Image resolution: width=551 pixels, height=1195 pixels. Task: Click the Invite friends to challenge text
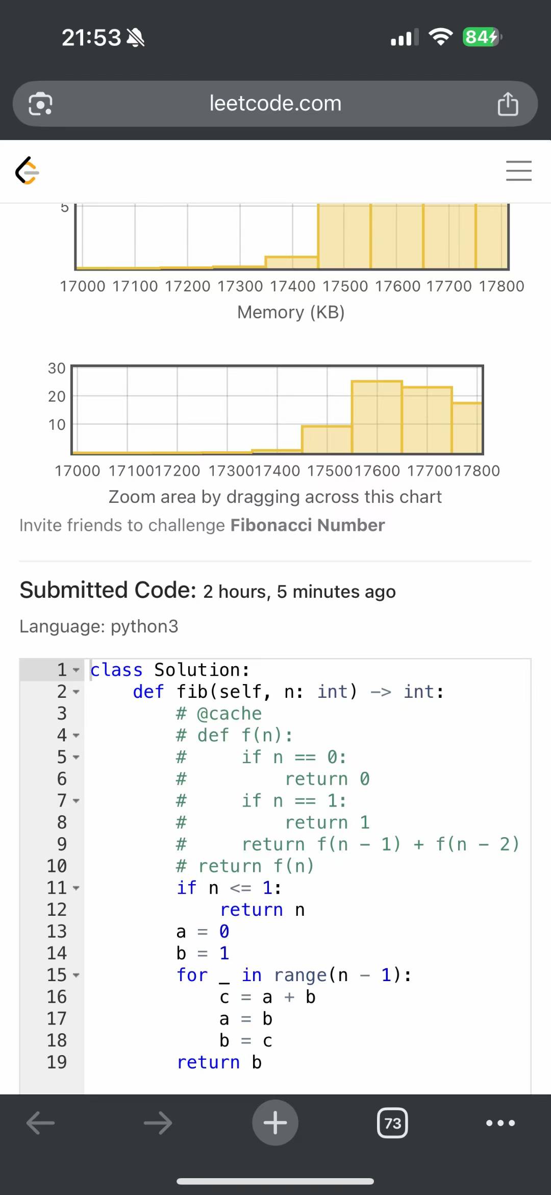pos(122,525)
